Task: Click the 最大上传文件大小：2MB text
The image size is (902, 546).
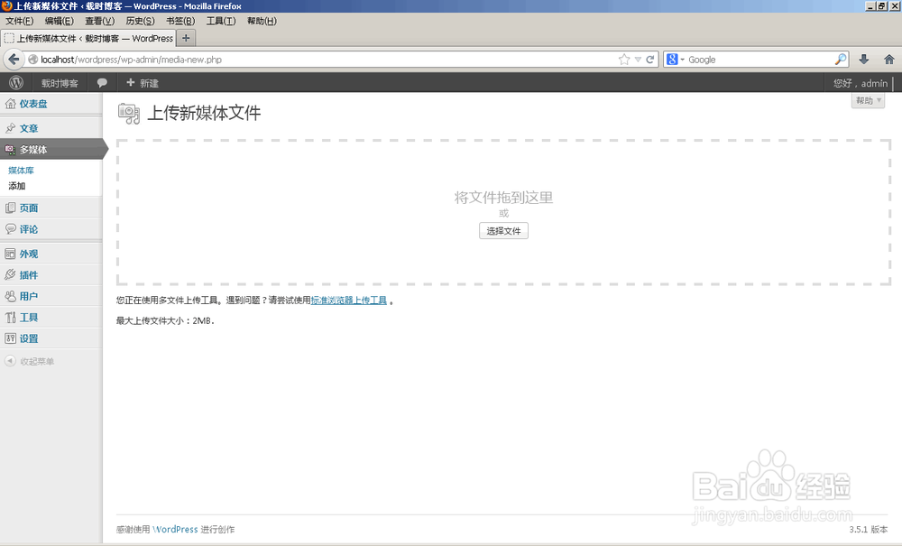Action: (166, 320)
